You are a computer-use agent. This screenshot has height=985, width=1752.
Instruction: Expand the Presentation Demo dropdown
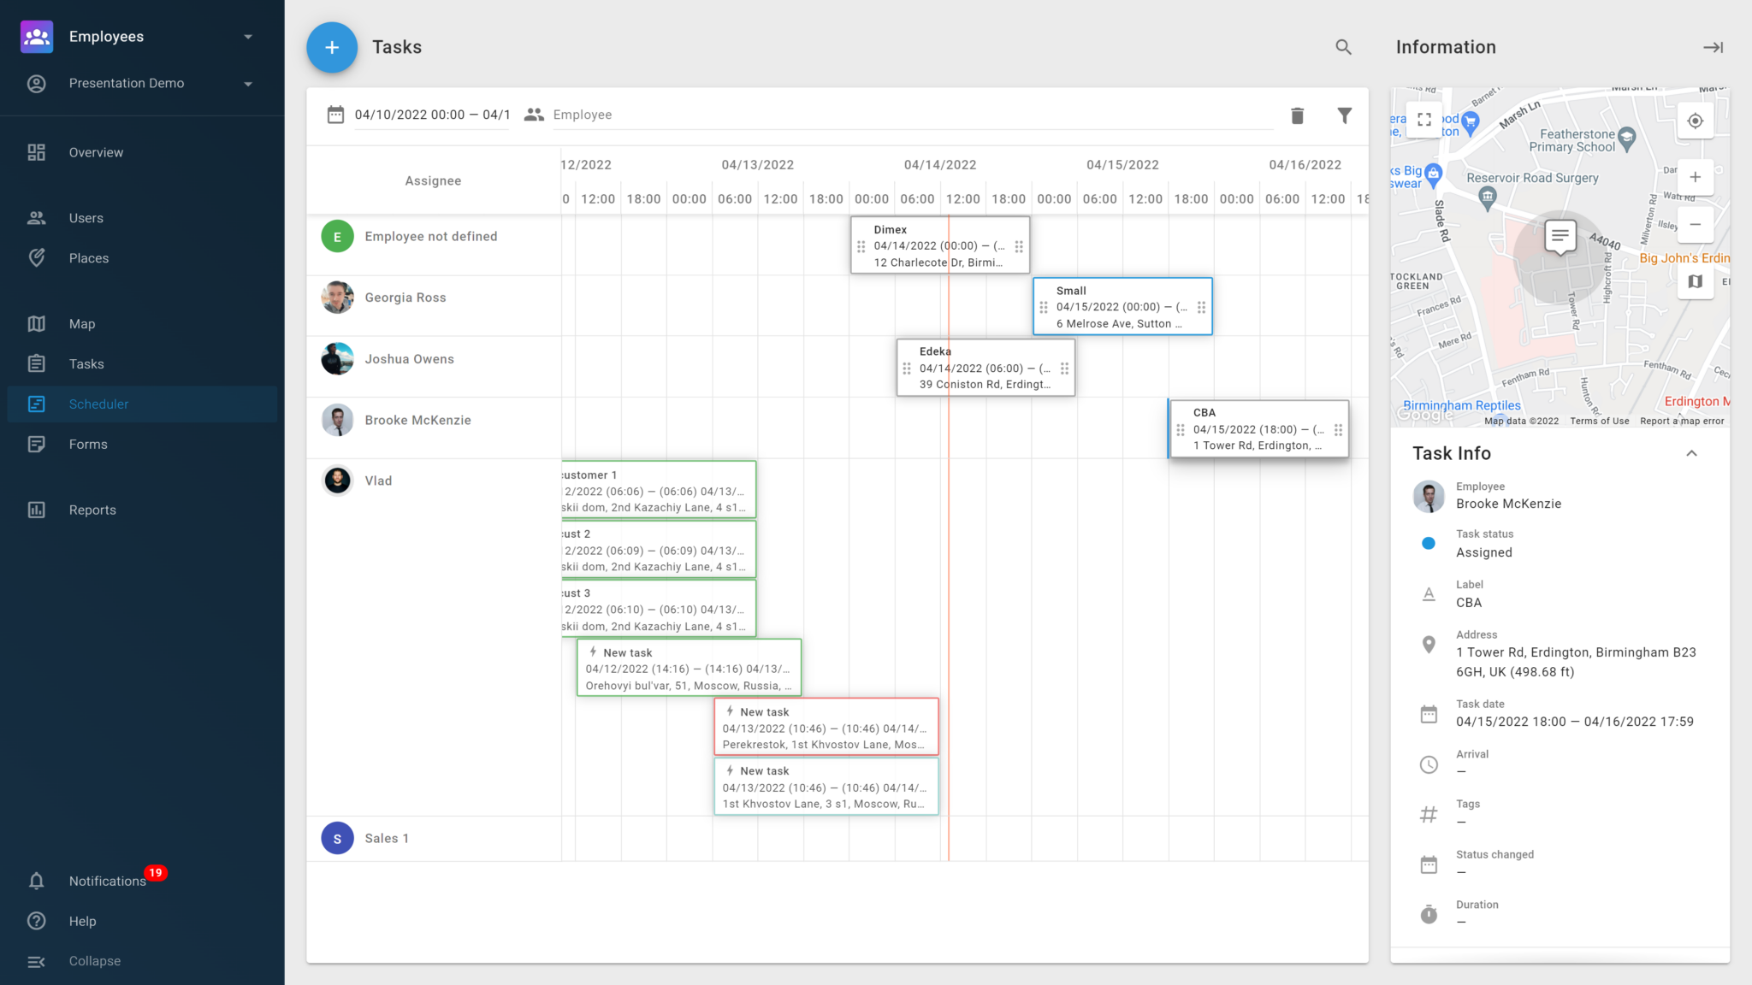[247, 83]
